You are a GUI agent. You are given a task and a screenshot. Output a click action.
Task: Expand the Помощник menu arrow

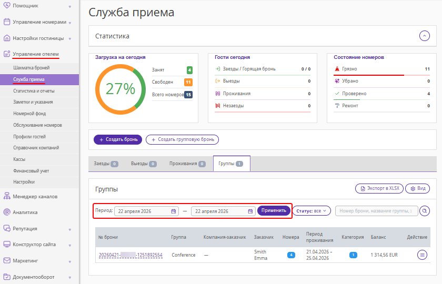coord(70,6)
